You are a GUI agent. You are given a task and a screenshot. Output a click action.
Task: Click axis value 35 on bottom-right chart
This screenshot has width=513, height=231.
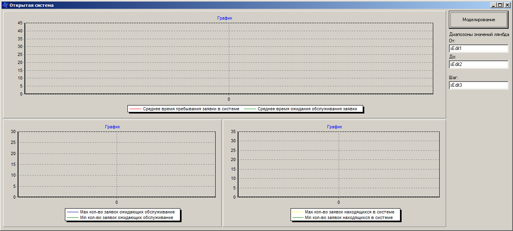[x=233, y=131]
